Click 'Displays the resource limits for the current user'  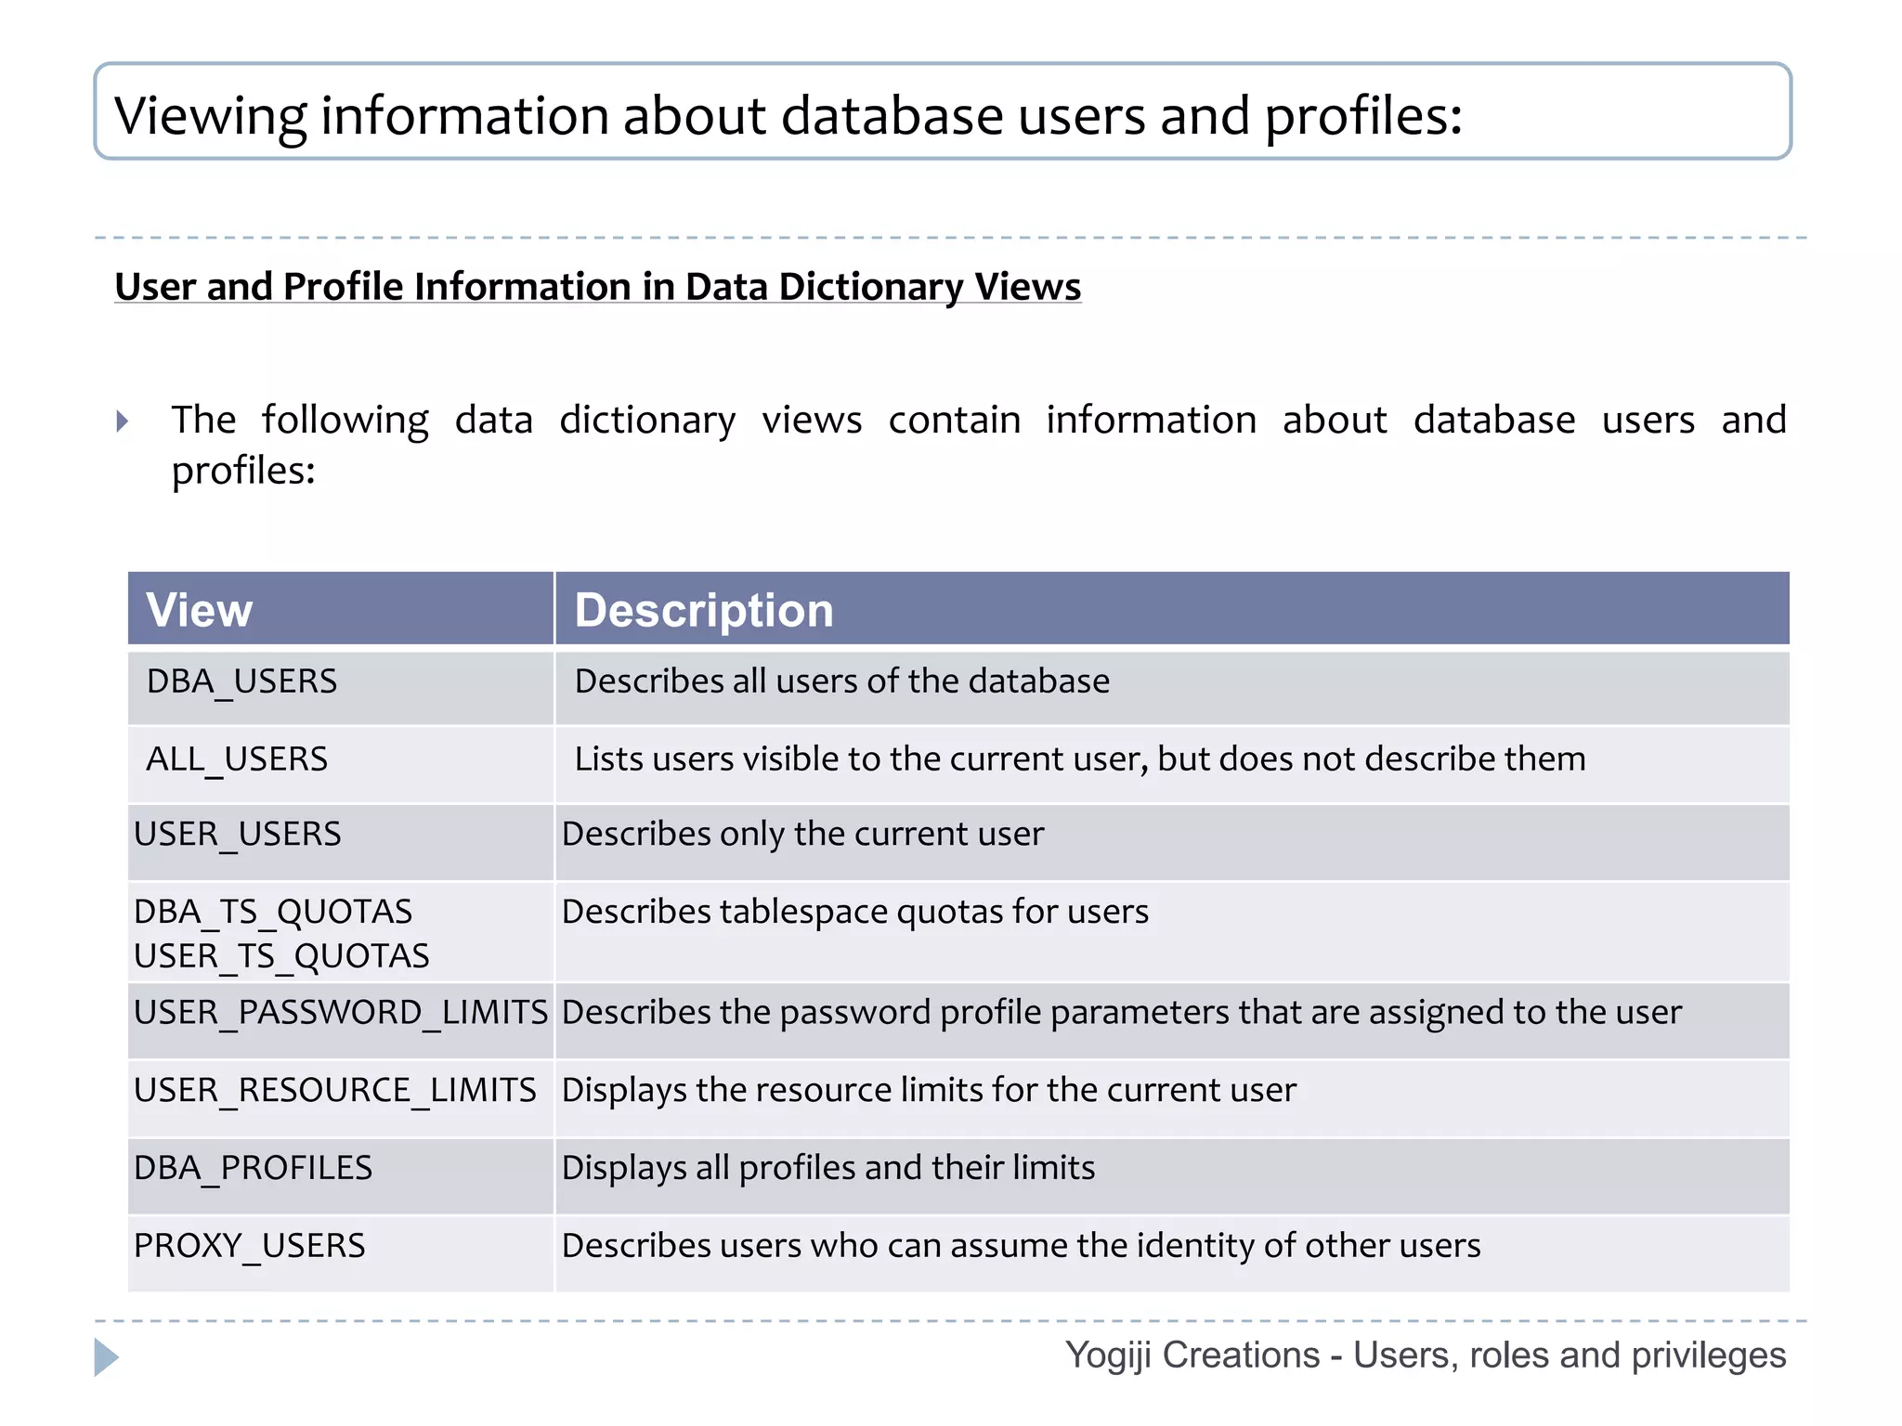click(929, 1090)
